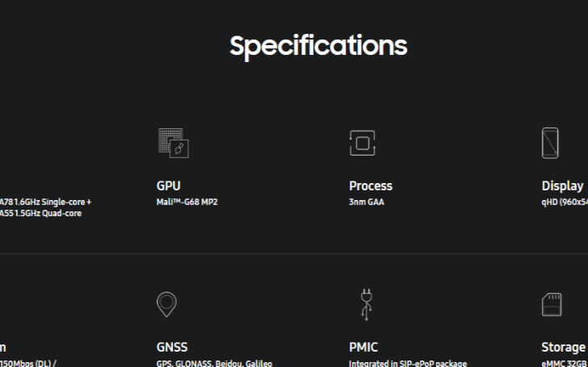Select the PMIC spec title
Screen dimensions: 588x367
click(363, 347)
